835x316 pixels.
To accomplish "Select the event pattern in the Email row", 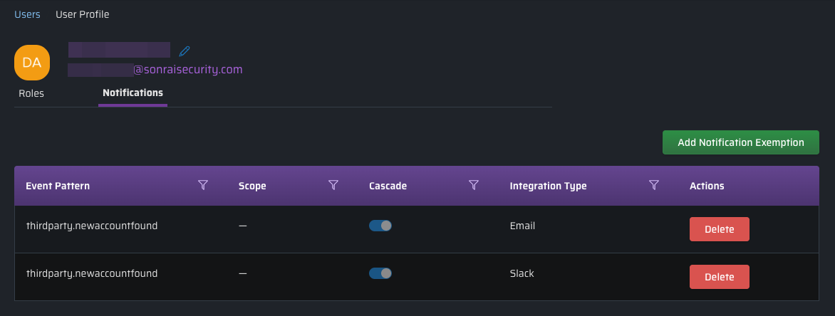I will pos(92,226).
